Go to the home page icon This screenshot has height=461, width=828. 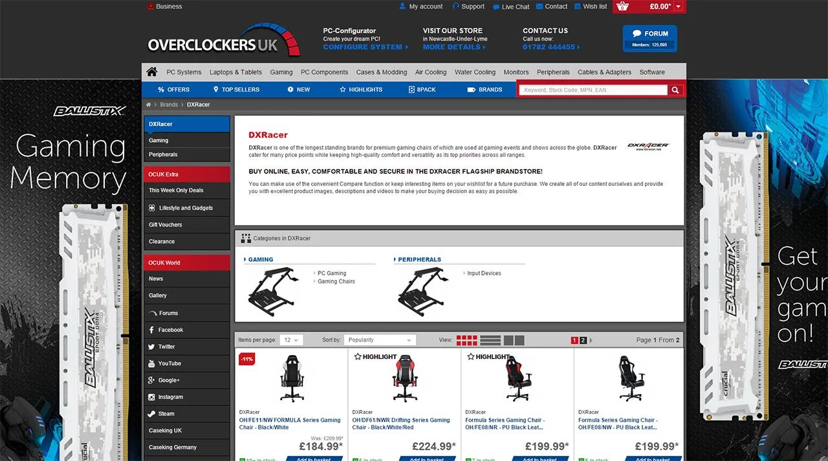coord(152,72)
